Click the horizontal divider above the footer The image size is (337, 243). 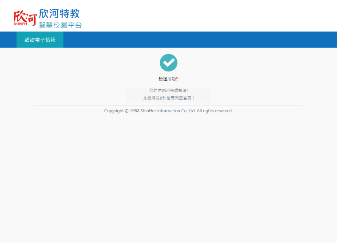(168, 105)
